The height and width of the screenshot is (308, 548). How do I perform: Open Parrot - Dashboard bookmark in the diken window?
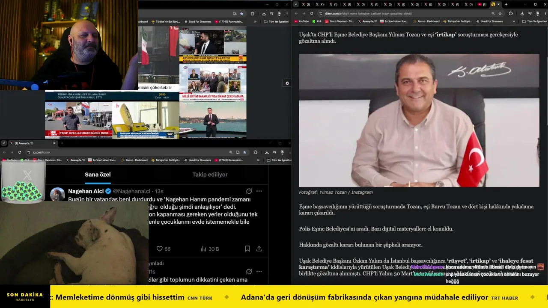426,21
